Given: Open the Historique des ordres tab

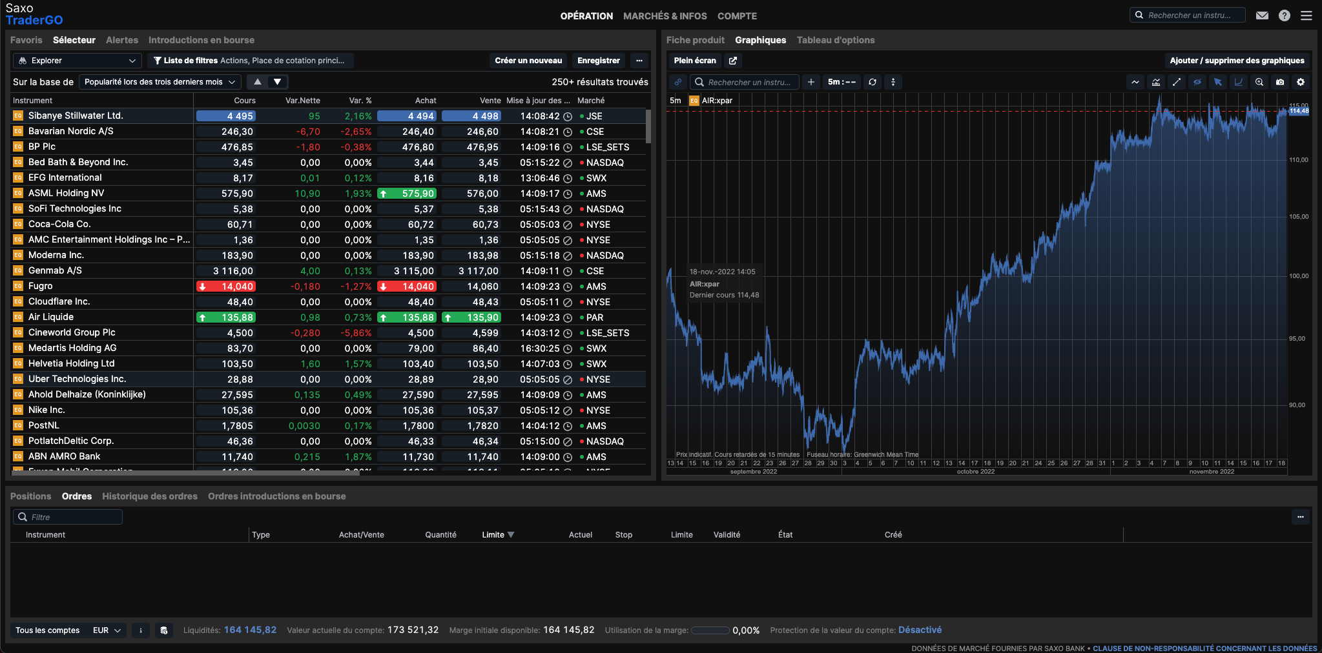Looking at the screenshot, I should (149, 496).
